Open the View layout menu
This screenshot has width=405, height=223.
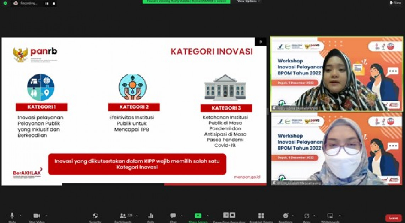pos(395,3)
